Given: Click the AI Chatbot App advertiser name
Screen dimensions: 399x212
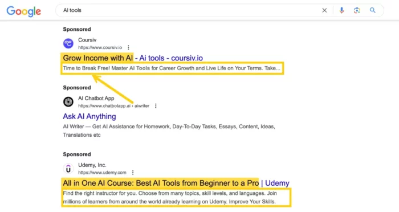Looking at the screenshot, I should [x=96, y=98].
